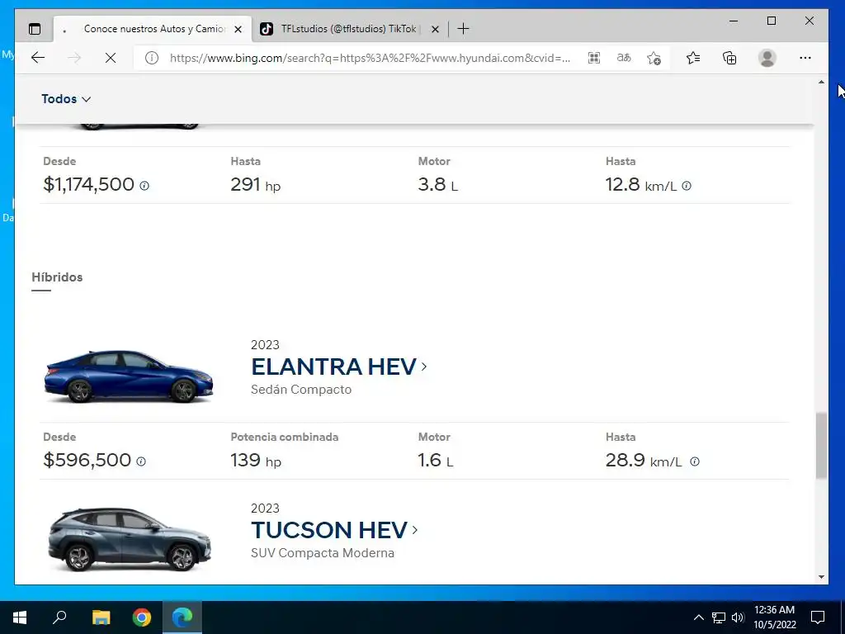845x634 pixels.
Task: Show info for the $596,500 price
Action: coord(140,461)
